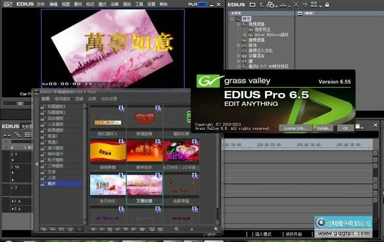The image size is (384, 242).
Task: Click the License Info button
Action: point(295,128)
